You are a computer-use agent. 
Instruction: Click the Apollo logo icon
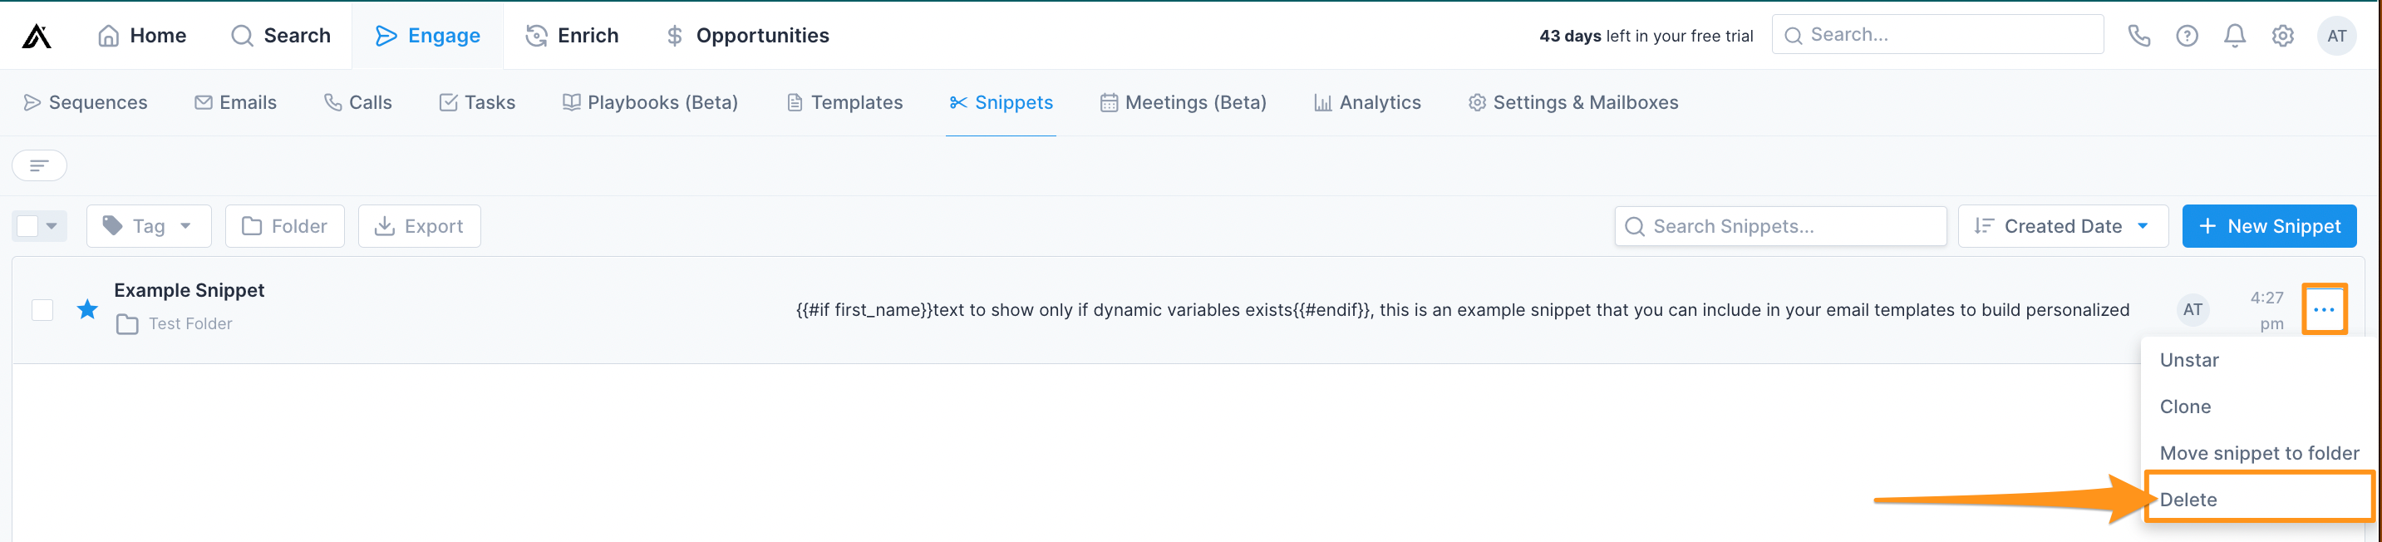[37, 36]
